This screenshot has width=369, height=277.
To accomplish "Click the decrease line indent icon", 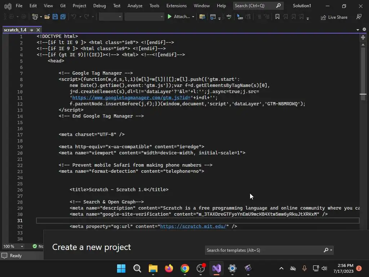I will point(259,17).
